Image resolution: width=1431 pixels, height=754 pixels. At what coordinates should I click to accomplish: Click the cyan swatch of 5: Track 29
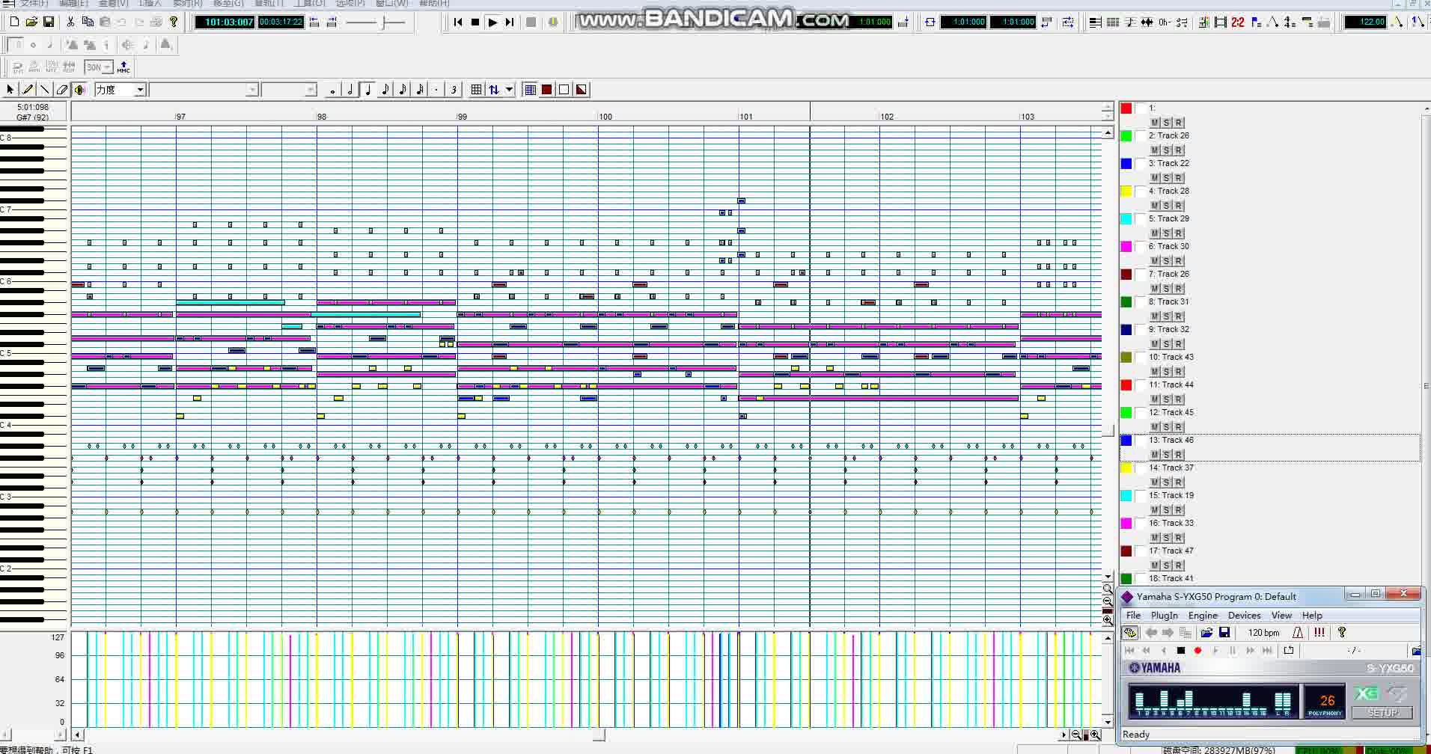pos(1126,219)
